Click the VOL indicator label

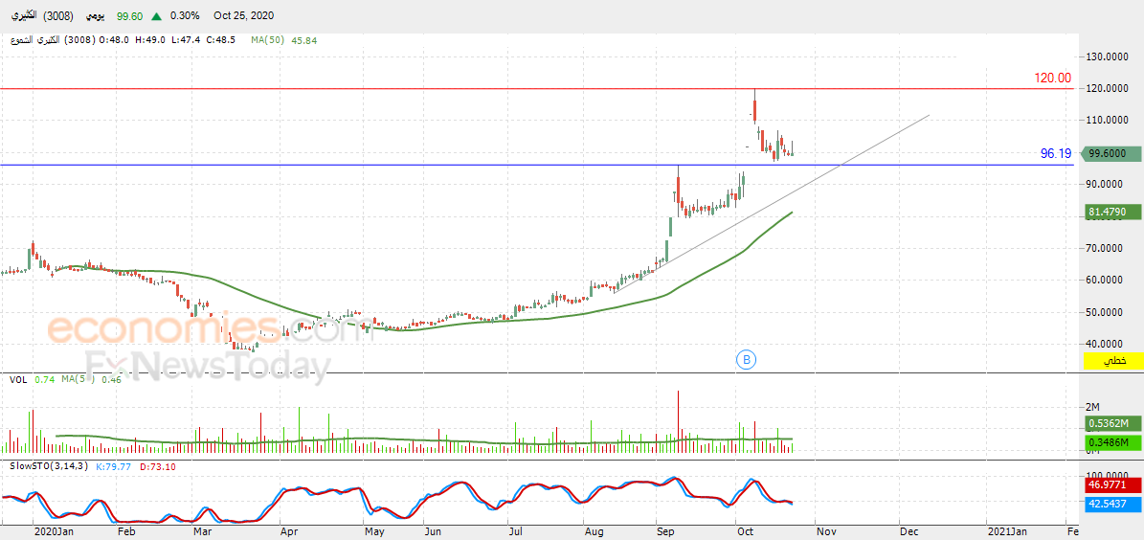tap(18, 379)
